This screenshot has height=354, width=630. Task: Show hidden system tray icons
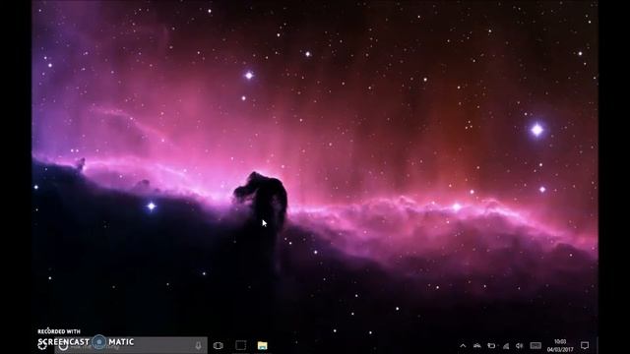(x=463, y=345)
